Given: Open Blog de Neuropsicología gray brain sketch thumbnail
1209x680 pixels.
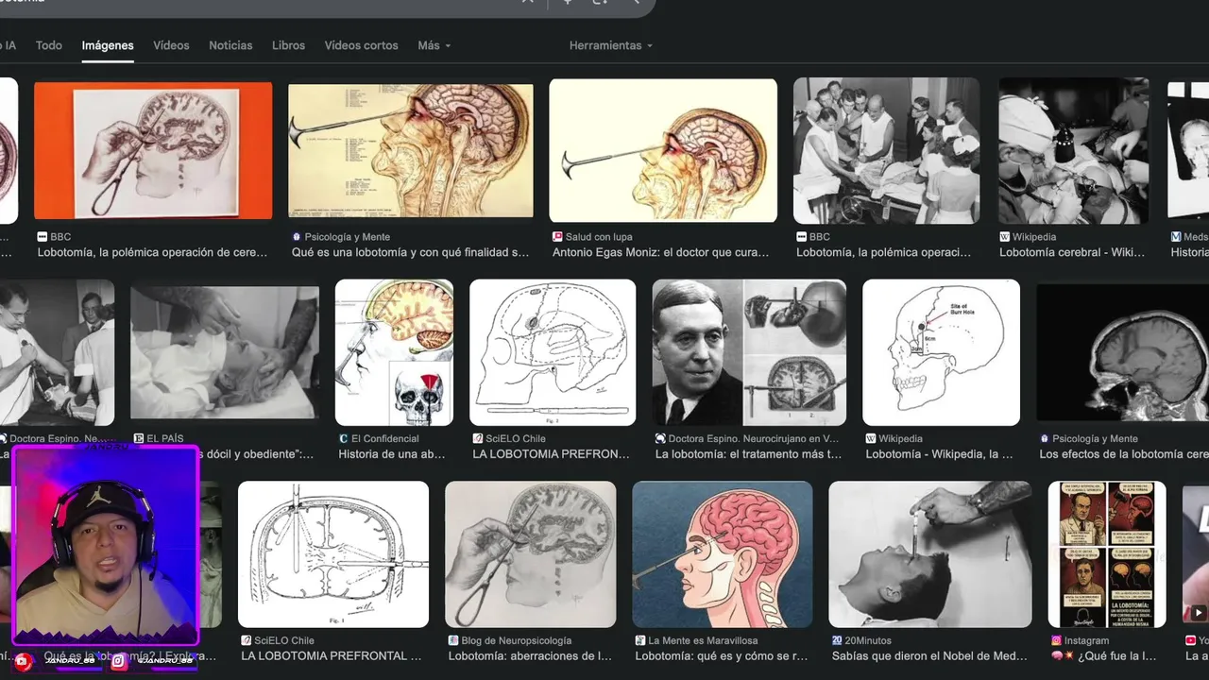Looking at the screenshot, I should click(x=531, y=554).
